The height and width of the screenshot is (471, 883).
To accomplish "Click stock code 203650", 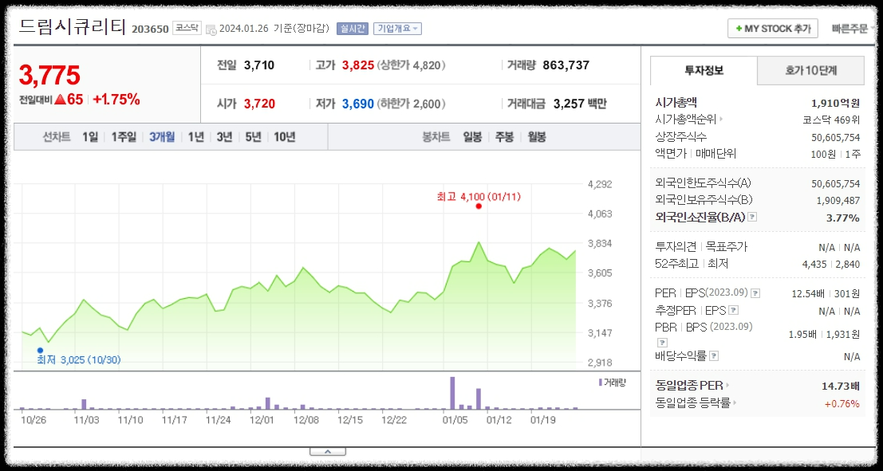I will pyautogui.click(x=150, y=29).
